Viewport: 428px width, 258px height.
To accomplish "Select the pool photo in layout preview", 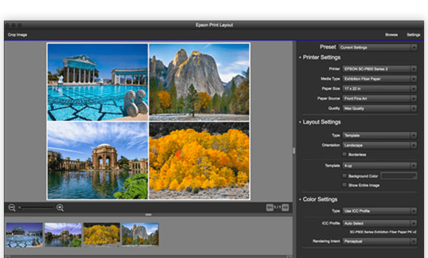I will [98, 82].
